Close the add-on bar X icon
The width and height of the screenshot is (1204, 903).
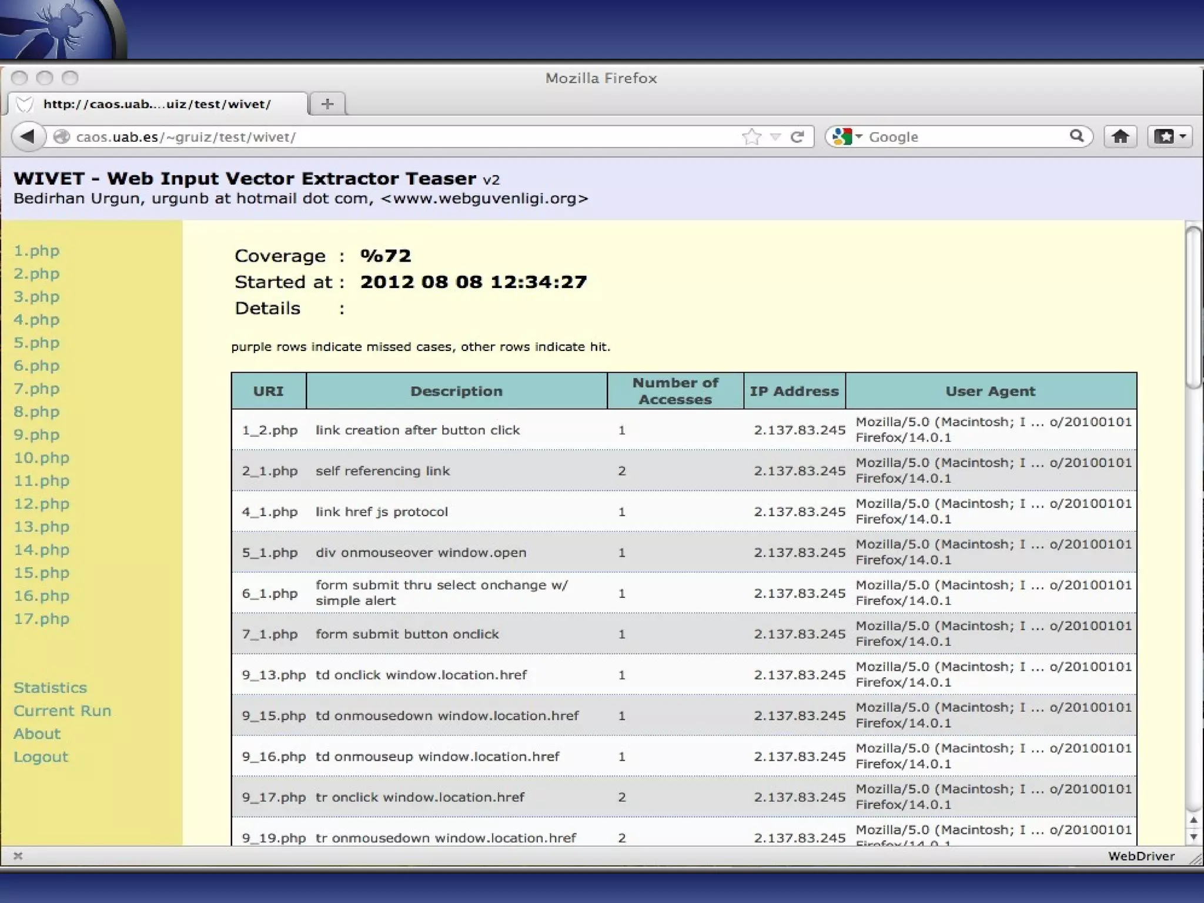[18, 856]
